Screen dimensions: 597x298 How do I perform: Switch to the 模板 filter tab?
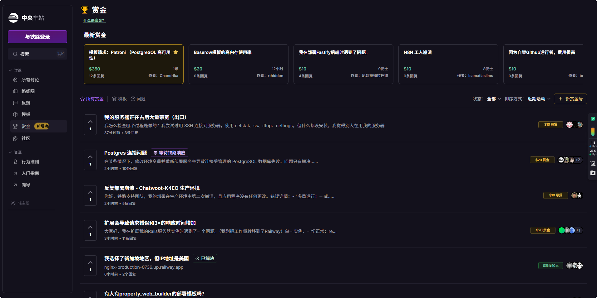[119, 99]
